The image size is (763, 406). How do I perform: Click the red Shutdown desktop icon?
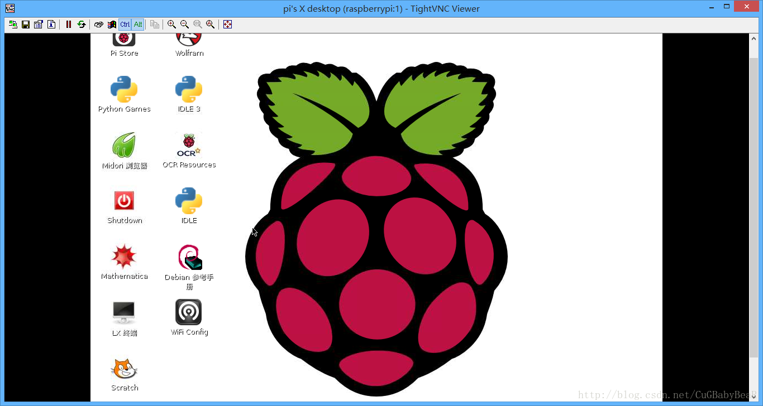click(124, 201)
